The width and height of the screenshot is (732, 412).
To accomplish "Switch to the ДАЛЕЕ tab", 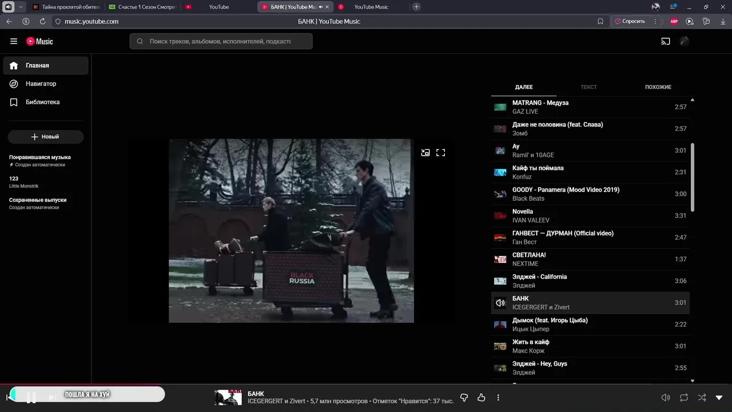I will tap(524, 87).
